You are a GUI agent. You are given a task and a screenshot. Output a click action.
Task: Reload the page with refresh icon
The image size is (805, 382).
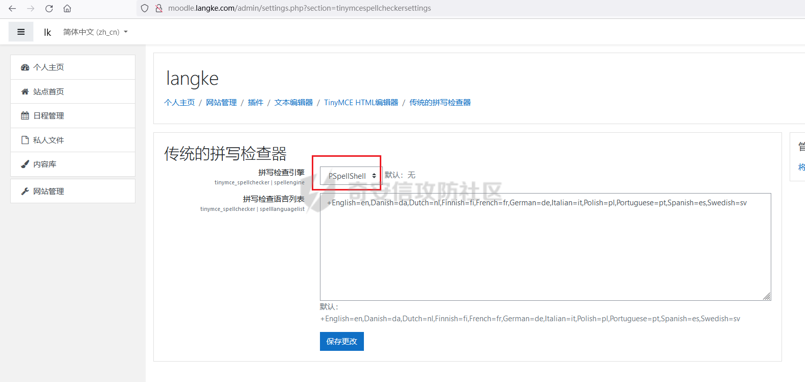click(x=49, y=8)
